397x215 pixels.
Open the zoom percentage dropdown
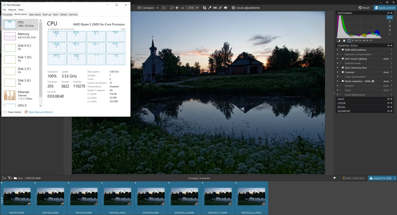(197, 8)
